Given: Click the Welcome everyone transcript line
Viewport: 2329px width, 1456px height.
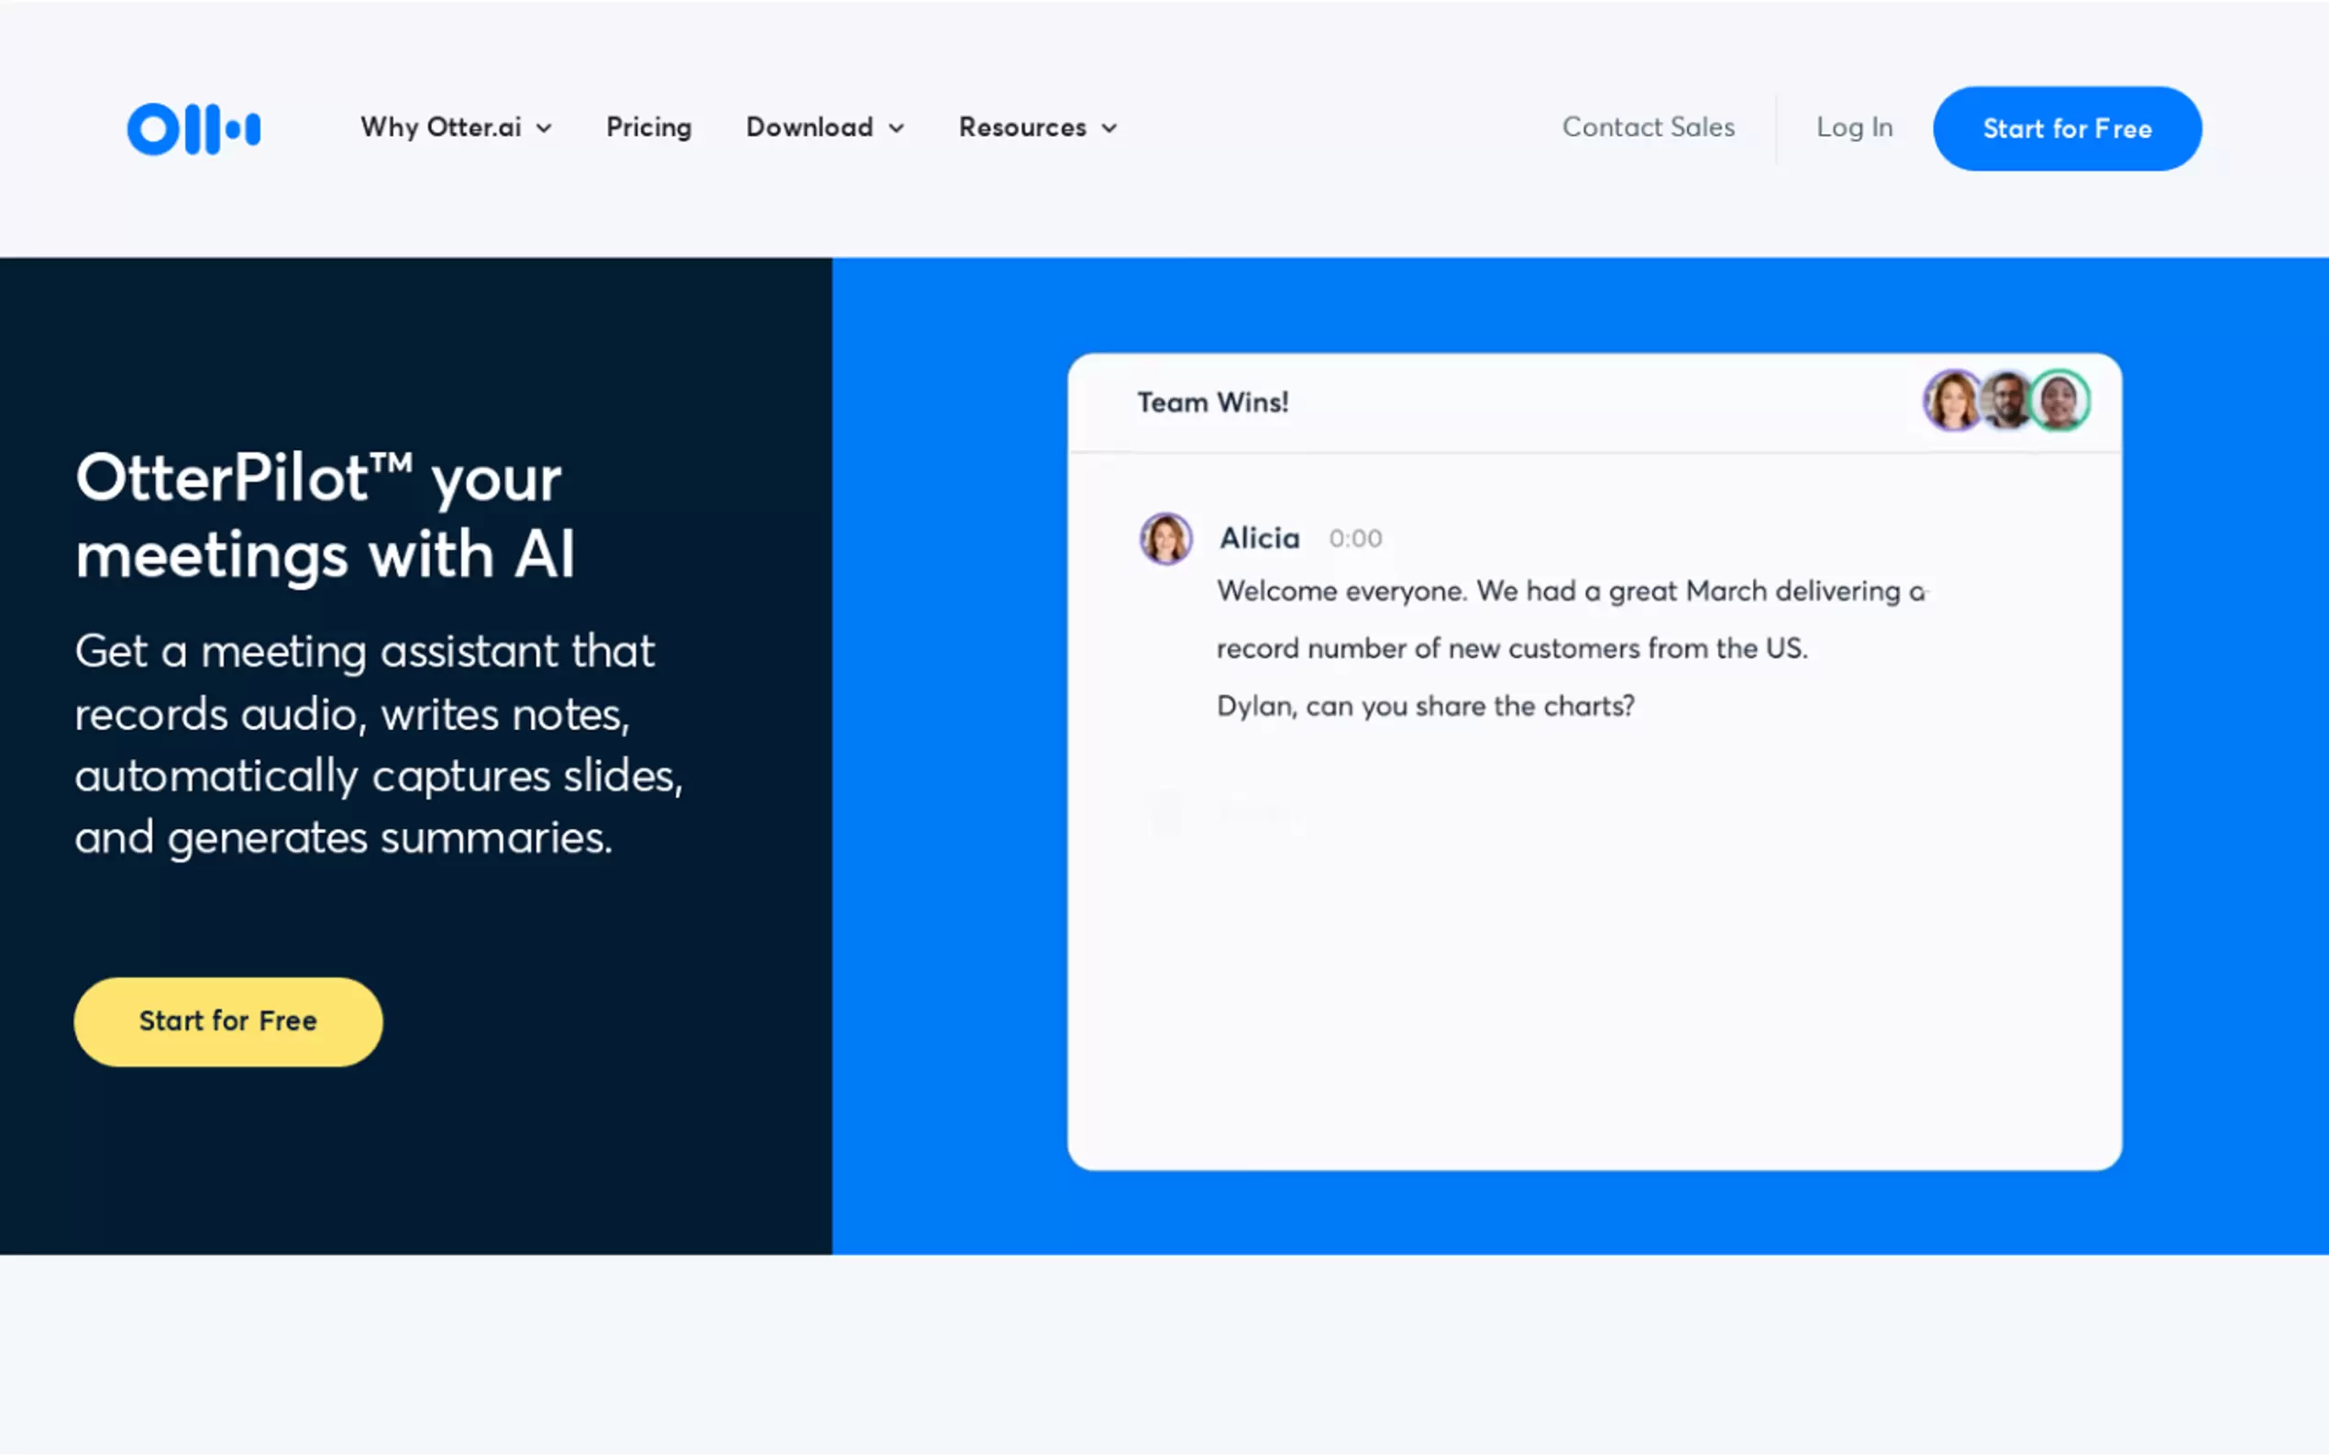Looking at the screenshot, I should 1570,591.
